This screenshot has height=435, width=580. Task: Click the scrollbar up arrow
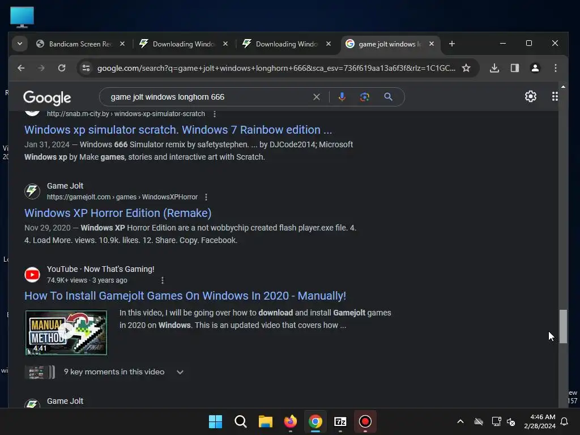[x=563, y=87]
